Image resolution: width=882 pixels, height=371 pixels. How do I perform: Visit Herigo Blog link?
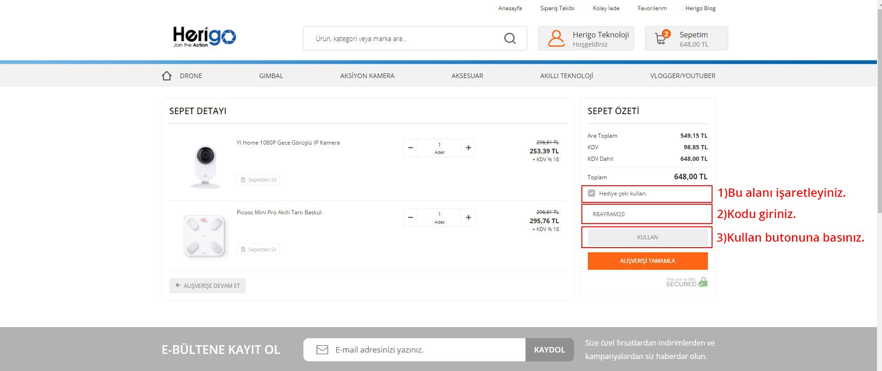[700, 8]
